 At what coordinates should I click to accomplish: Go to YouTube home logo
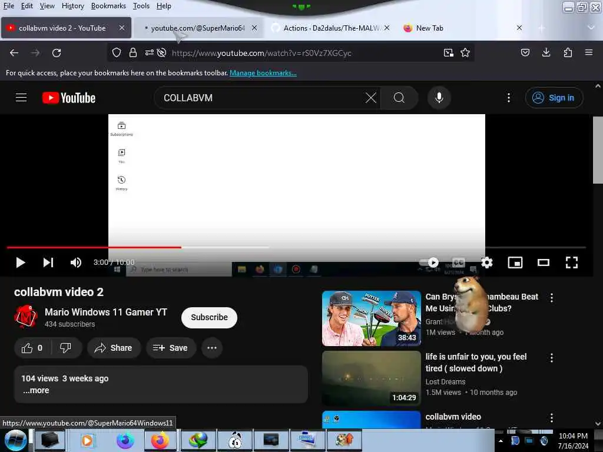click(x=69, y=98)
